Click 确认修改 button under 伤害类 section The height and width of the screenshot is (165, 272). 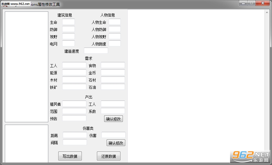click(x=116, y=143)
